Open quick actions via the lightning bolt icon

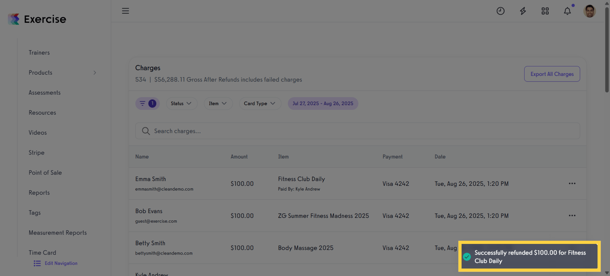point(522,11)
